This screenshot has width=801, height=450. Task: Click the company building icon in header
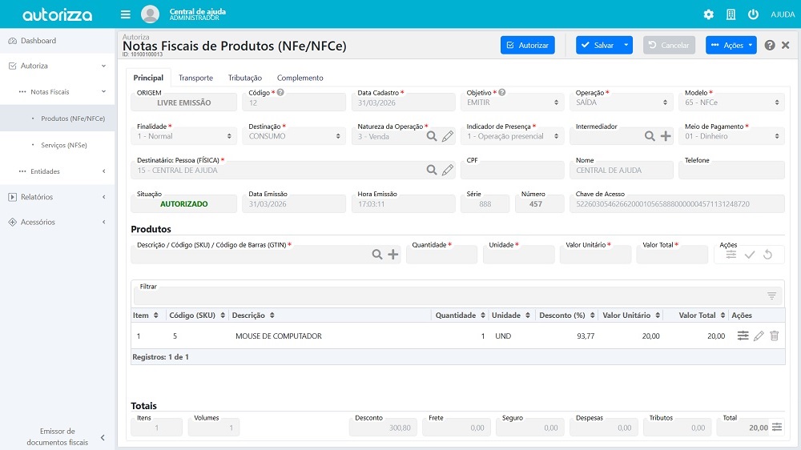point(731,14)
